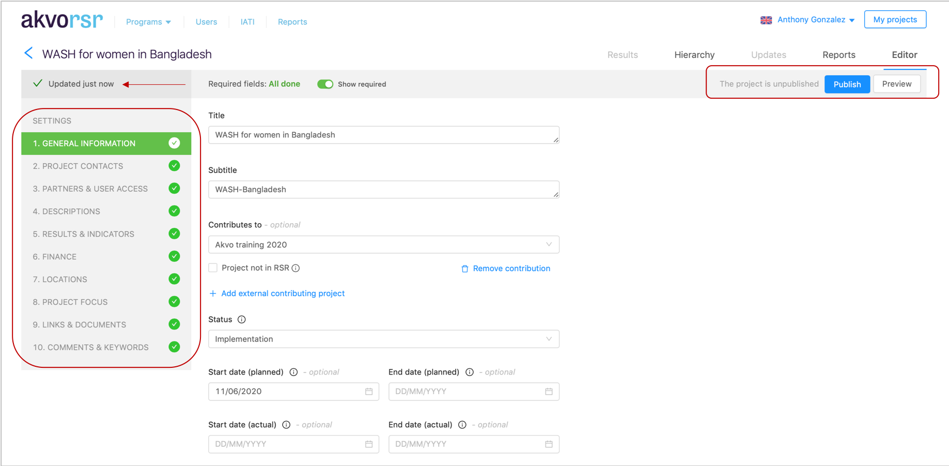Switch to the Editor tab

click(x=905, y=55)
